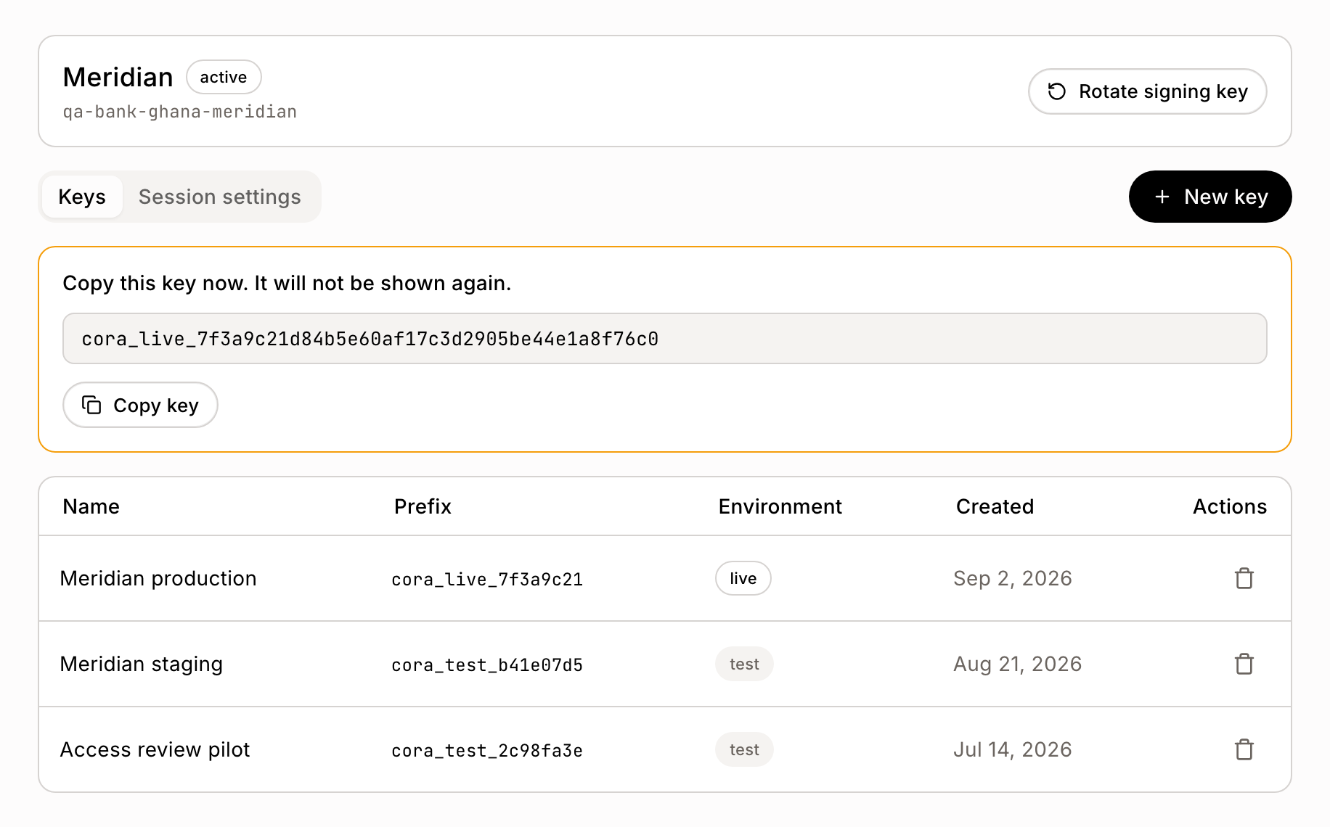
Task: Click the Rotate signing key button
Action: 1147,91
